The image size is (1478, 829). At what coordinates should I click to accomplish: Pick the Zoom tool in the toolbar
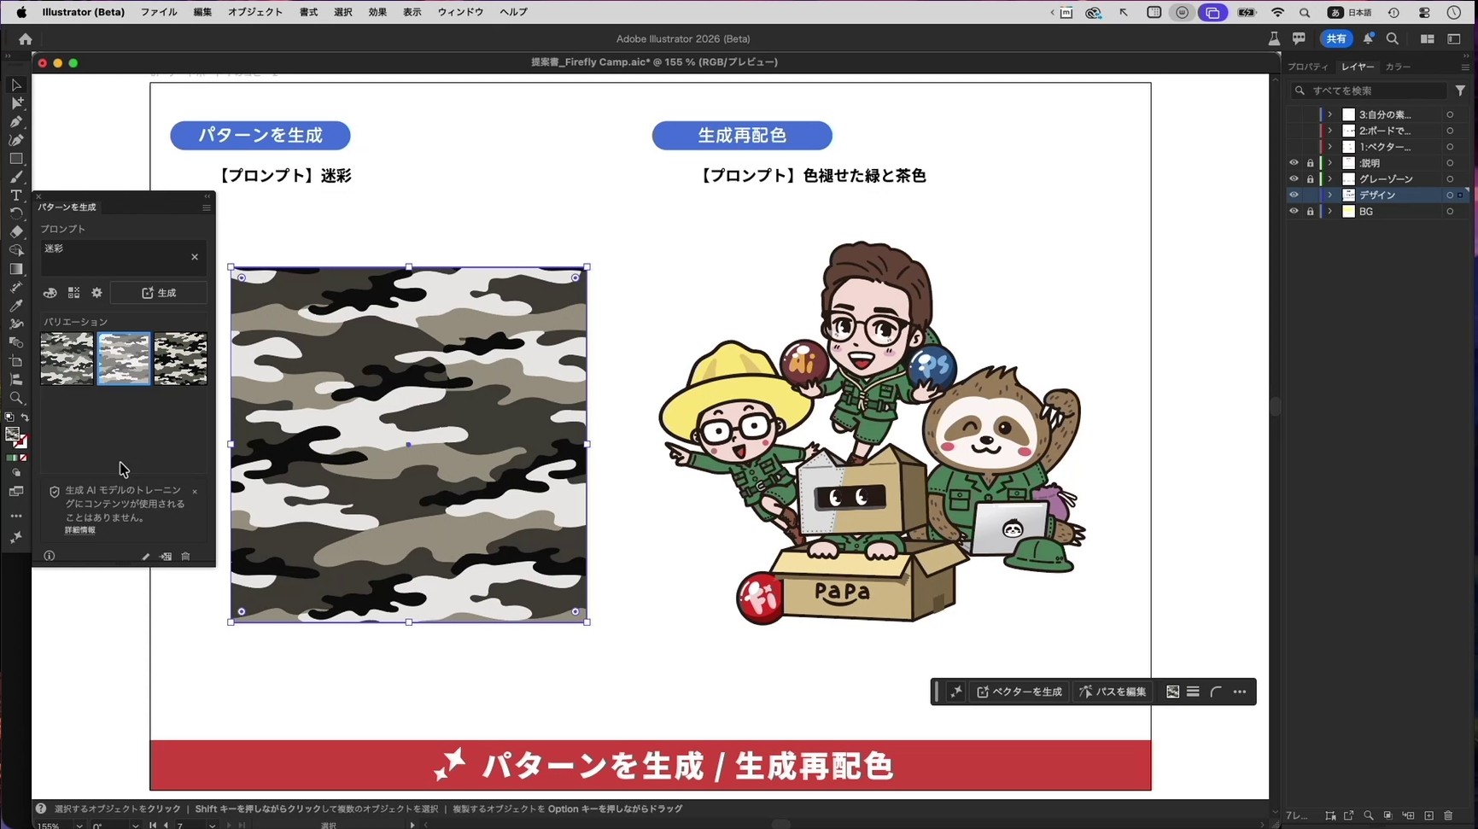pyautogui.click(x=15, y=396)
